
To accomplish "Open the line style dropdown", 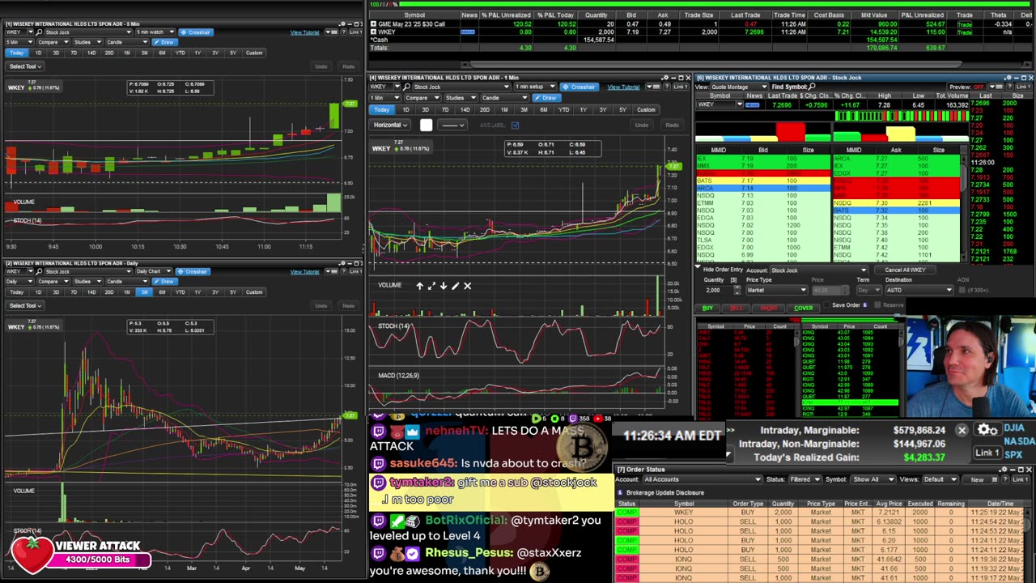I will coord(451,126).
